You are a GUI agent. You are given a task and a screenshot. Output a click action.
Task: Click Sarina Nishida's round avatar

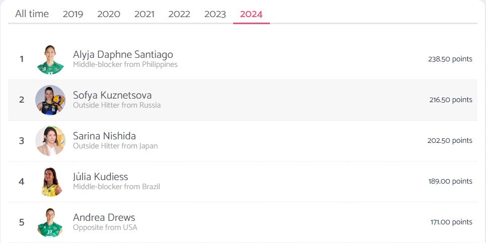[x=50, y=141]
